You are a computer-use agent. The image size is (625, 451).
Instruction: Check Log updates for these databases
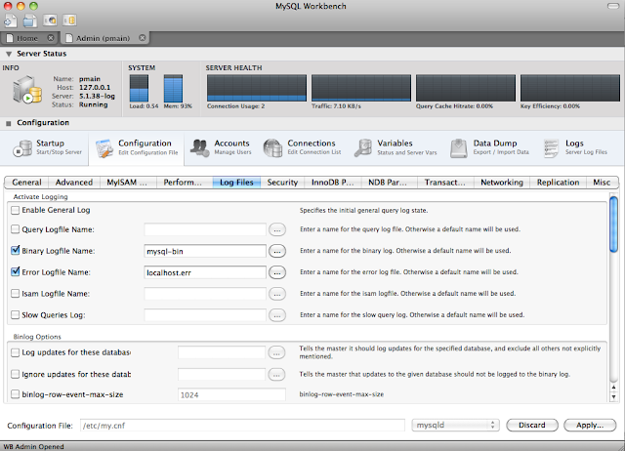coord(16,352)
